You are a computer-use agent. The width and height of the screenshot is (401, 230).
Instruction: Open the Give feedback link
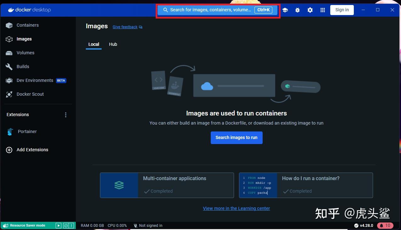(125, 27)
